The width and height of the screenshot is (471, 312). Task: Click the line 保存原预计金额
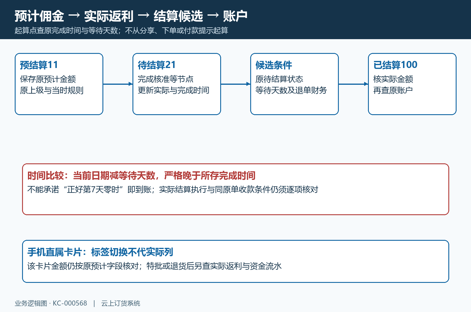pyautogui.click(x=48, y=79)
